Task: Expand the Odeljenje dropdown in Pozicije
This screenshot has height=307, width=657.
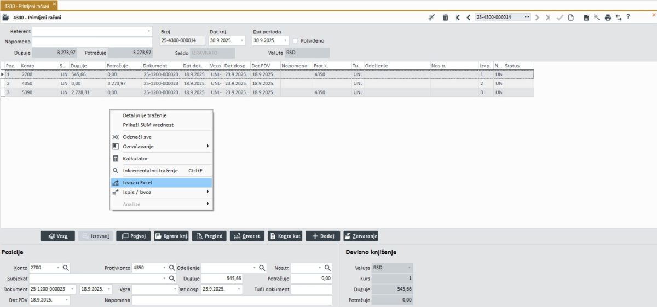Action: coord(254,268)
